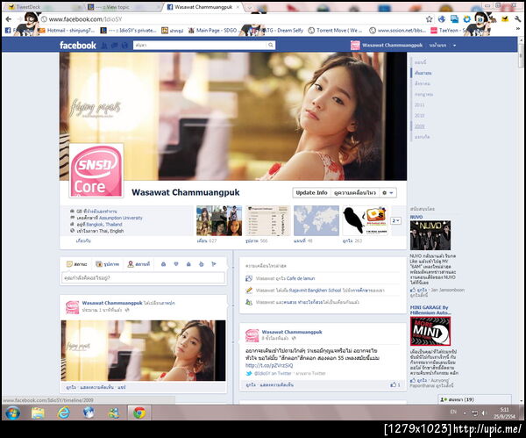
Task: Expand the account arrow menu in header
Action: pyautogui.click(x=454, y=46)
